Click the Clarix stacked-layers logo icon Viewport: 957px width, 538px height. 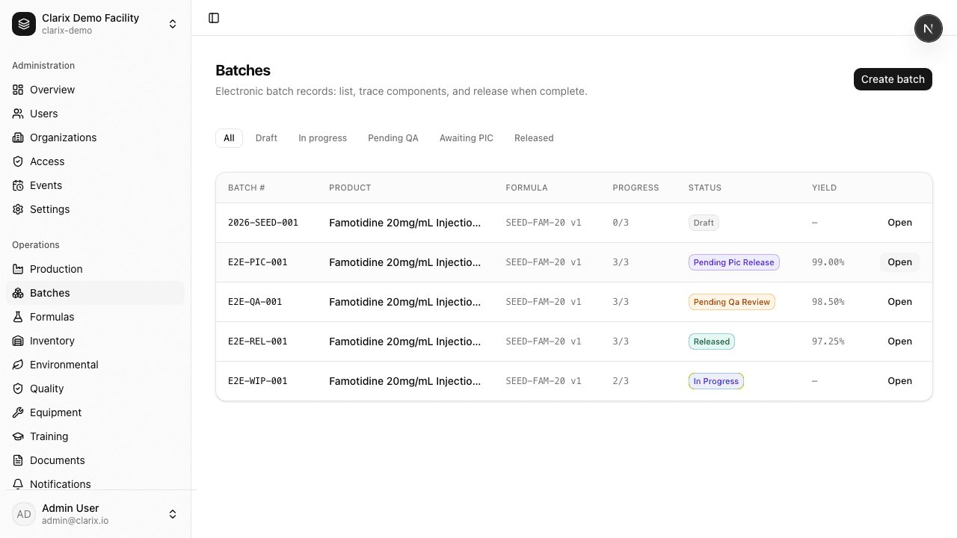click(24, 24)
